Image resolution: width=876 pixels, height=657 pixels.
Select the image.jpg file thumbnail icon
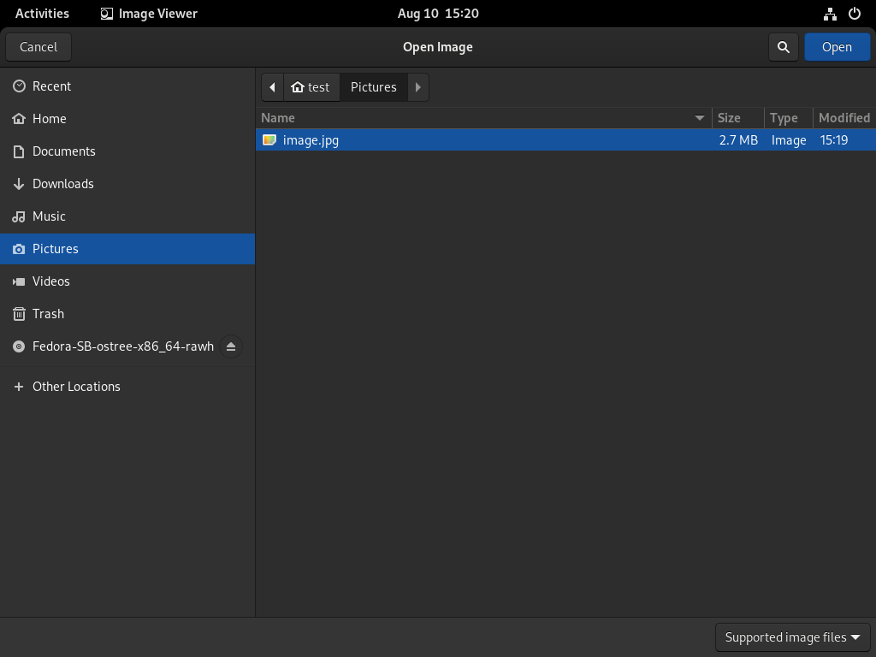coord(269,139)
